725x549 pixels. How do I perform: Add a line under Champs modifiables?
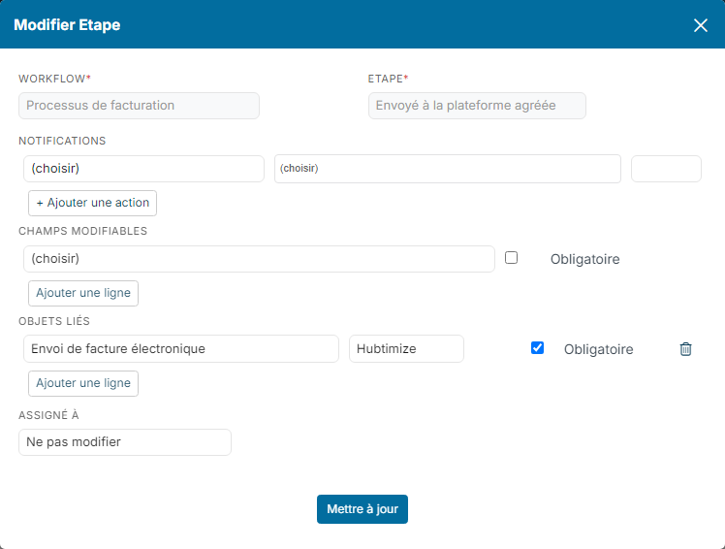[83, 294]
